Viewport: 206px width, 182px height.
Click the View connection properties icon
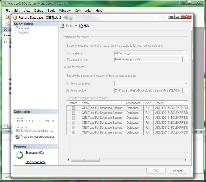pos(17,137)
